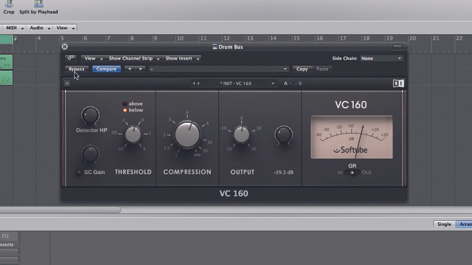Click the Native Instruments logo on the plugin
472x265 pixels.
click(x=398, y=83)
